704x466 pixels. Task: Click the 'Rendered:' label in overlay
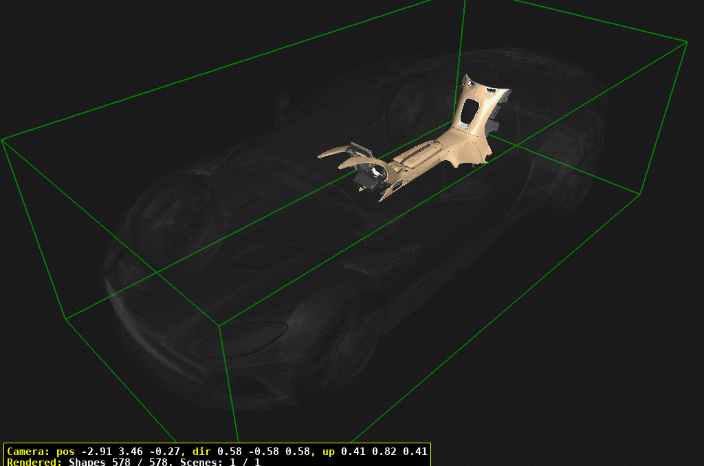pos(34,462)
